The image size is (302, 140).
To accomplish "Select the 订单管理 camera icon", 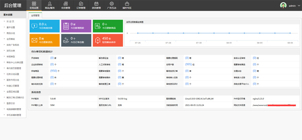I will click(x=81, y=4).
